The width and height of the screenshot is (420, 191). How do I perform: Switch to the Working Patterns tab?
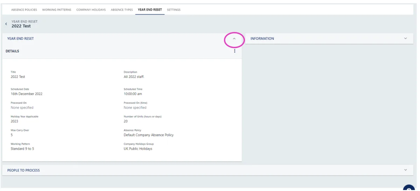pyautogui.click(x=57, y=10)
